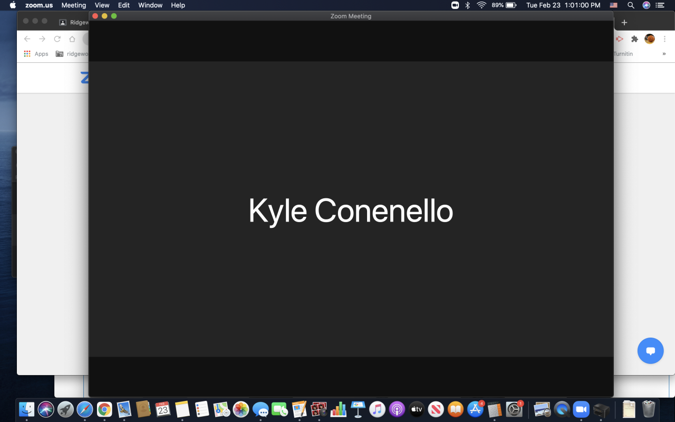Open the View menu

[x=102, y=5]
